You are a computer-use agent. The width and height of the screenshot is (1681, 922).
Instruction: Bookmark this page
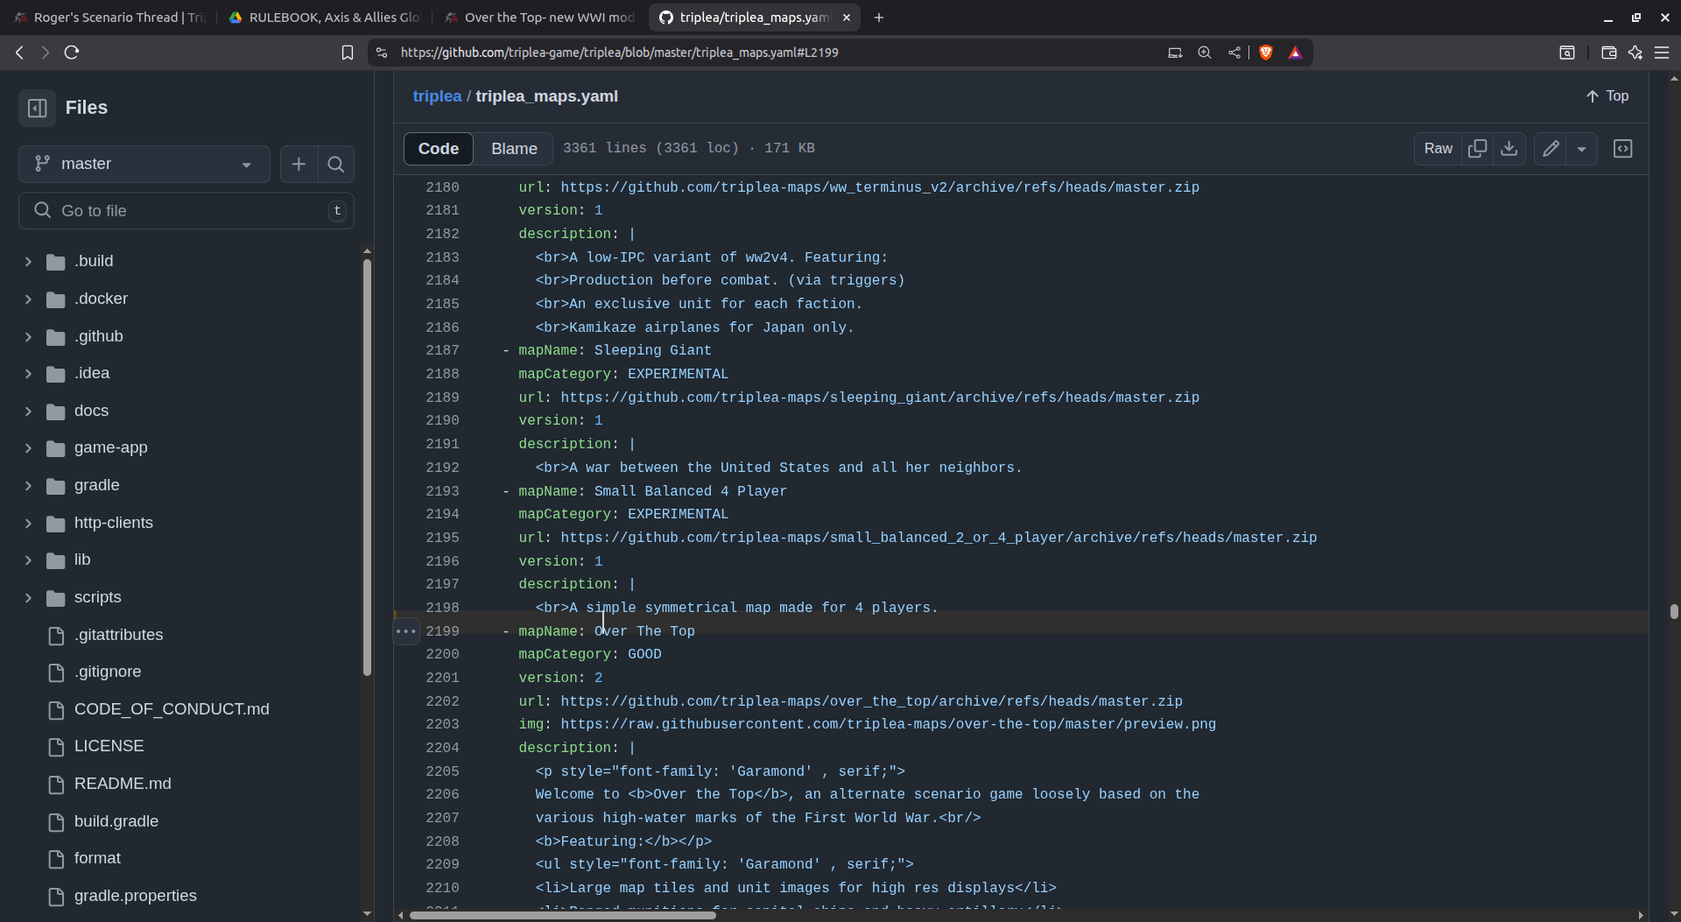tap(347, 53)
